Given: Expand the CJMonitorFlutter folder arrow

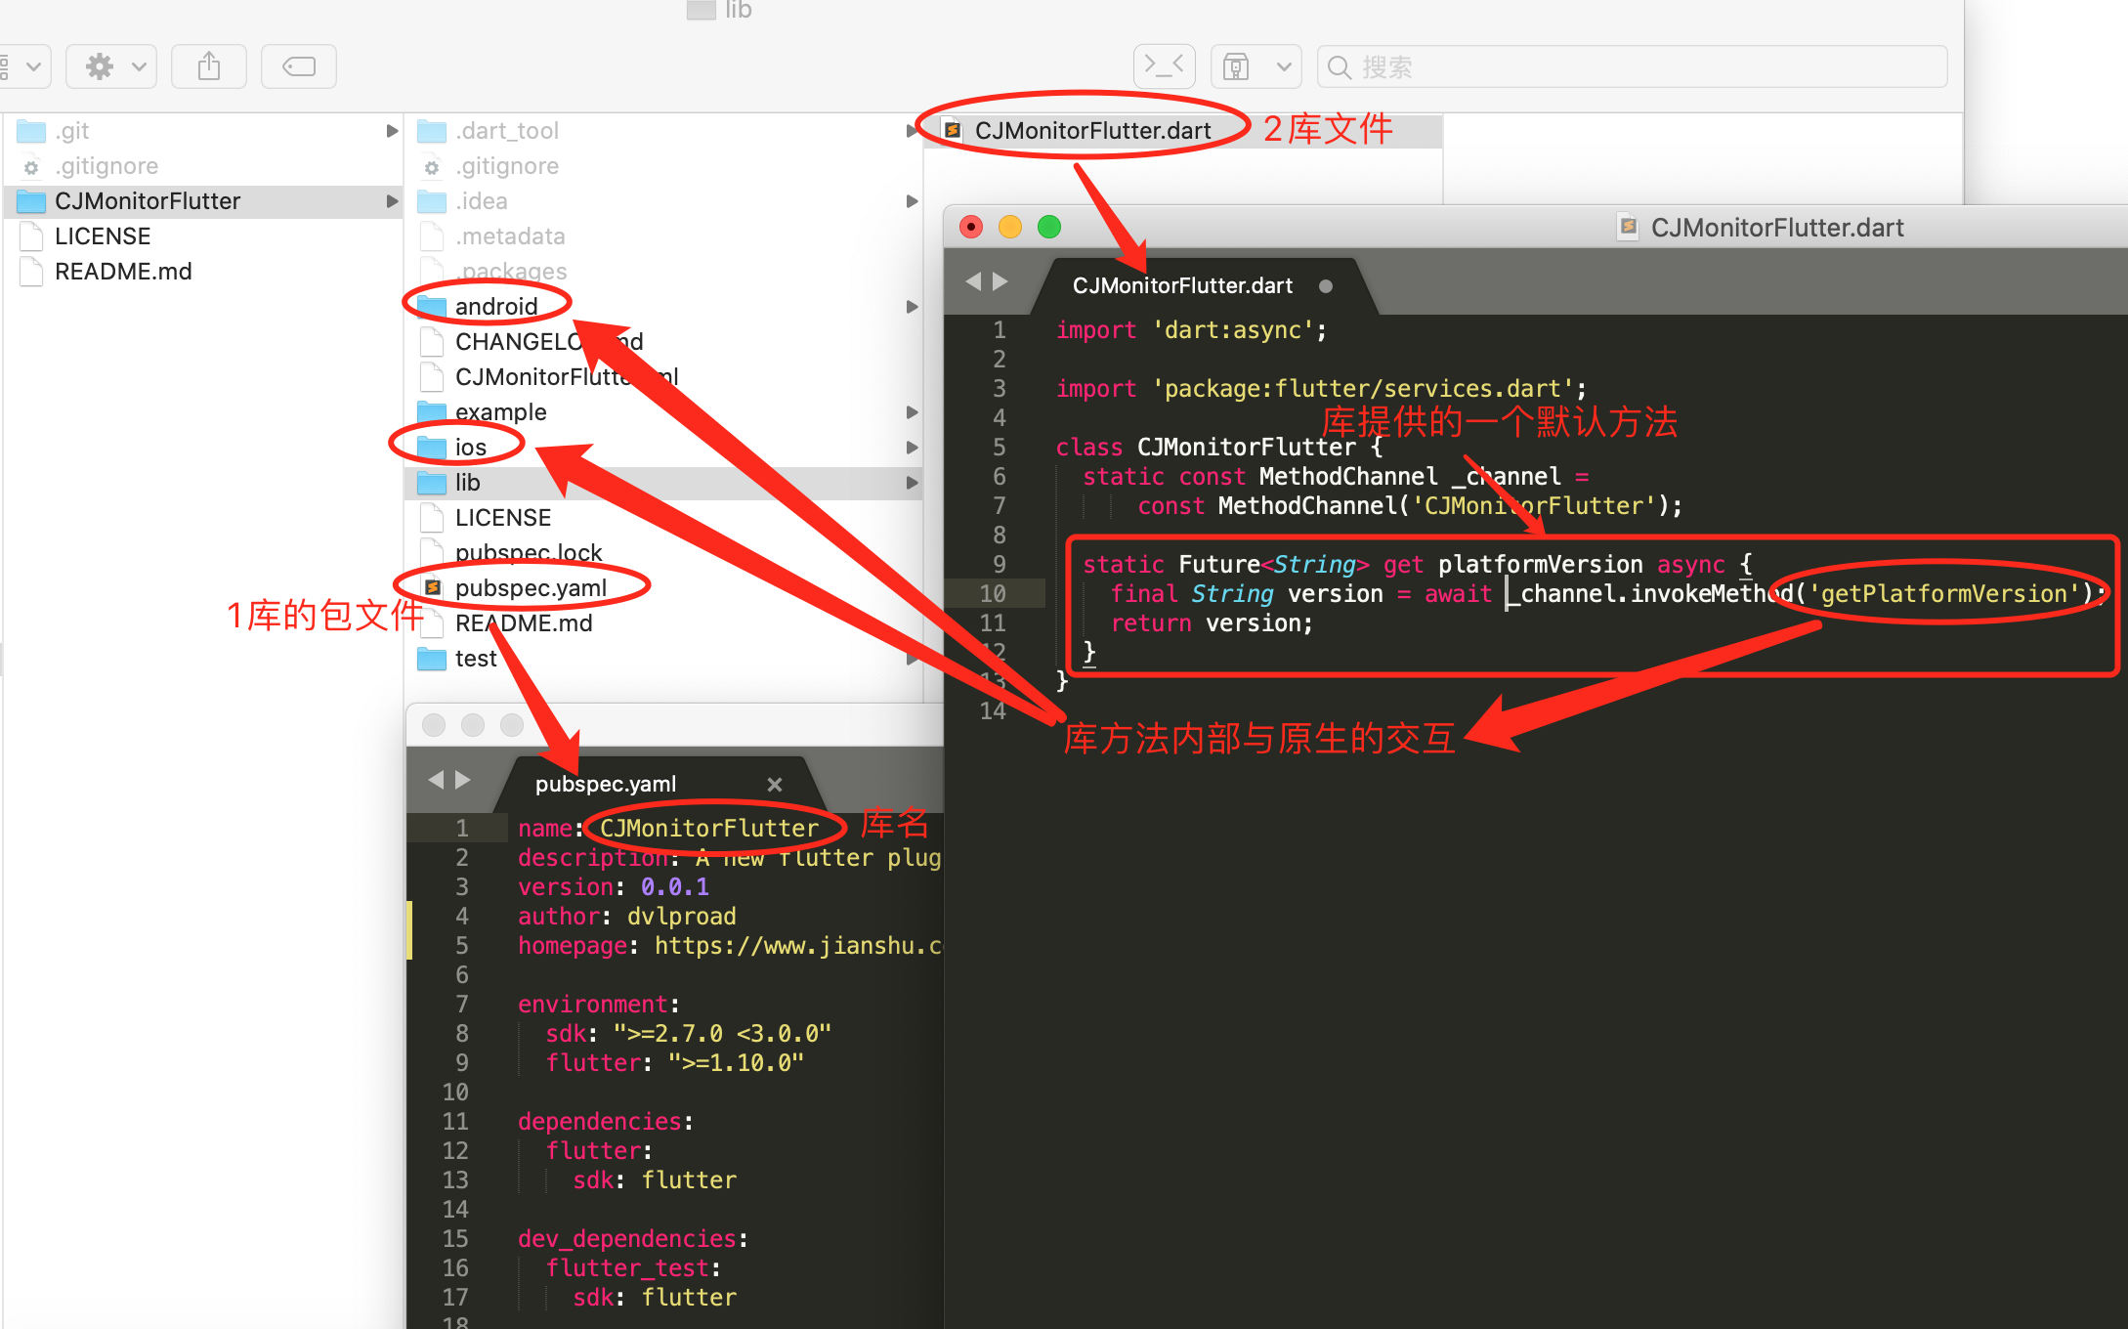Looking at the screenshot, I should [x=392, y=201].
